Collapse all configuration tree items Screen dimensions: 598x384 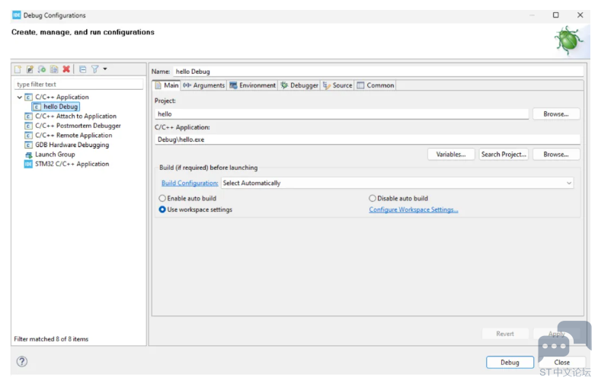83,69
